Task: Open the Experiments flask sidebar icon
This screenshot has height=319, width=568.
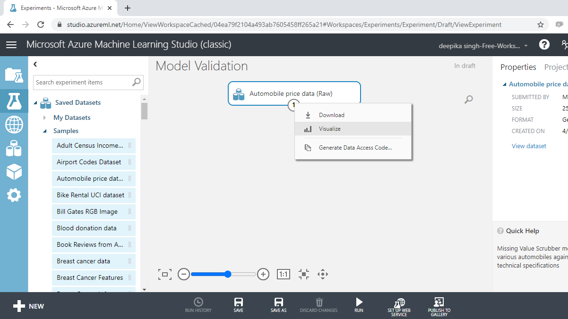Action: pyautogui.click(x=14, y=101)
